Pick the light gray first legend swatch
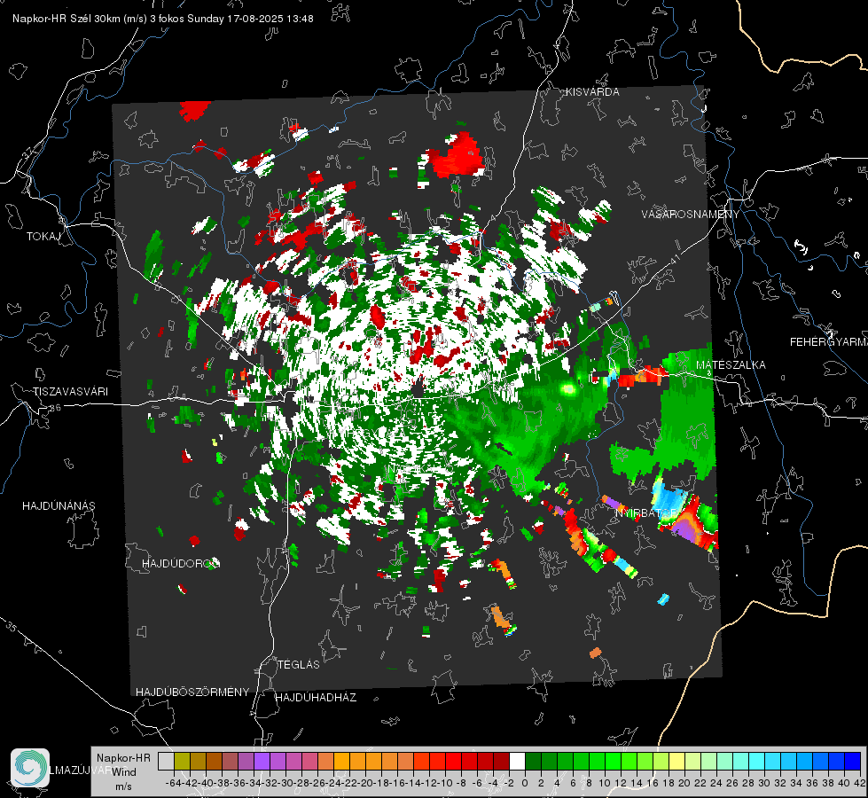 (x=166, y=761)
